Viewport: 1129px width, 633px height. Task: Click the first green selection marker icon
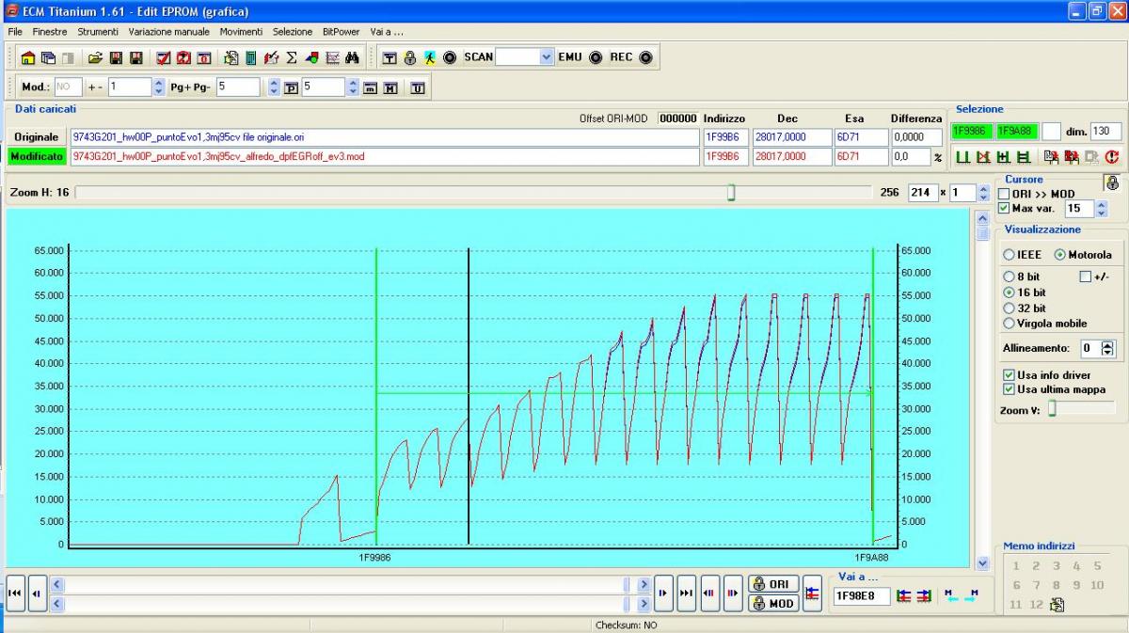pyautogui.click(x=962, y=157)
